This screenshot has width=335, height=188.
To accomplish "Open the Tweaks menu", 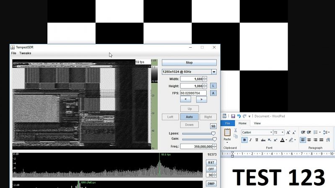I will click(25, 53).
